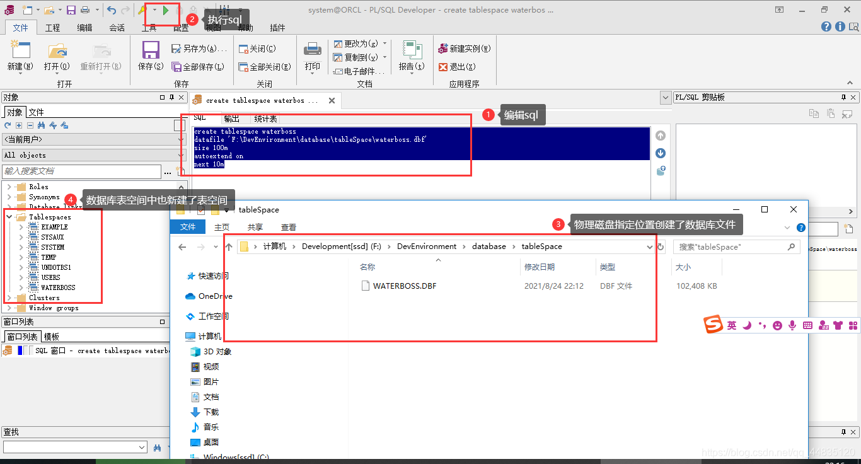The width and height of the screenshot is (861, 464).
Task: Expand the Clusters folder node
Action: coord(9,298)
